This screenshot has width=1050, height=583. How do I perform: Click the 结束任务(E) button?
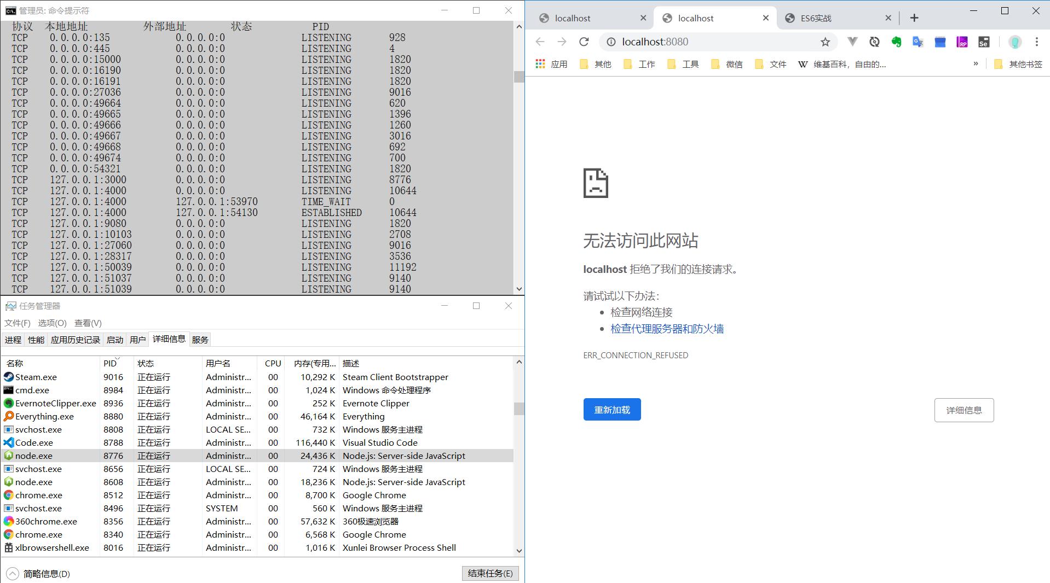(x=491, y=573)
